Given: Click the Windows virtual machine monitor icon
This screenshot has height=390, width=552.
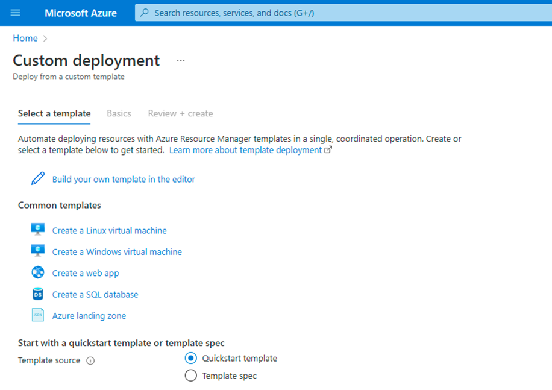Looking at the screenshot, I should 38,251.
